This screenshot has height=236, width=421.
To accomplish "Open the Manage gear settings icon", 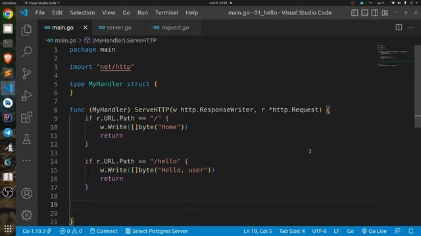I will 26,215.
